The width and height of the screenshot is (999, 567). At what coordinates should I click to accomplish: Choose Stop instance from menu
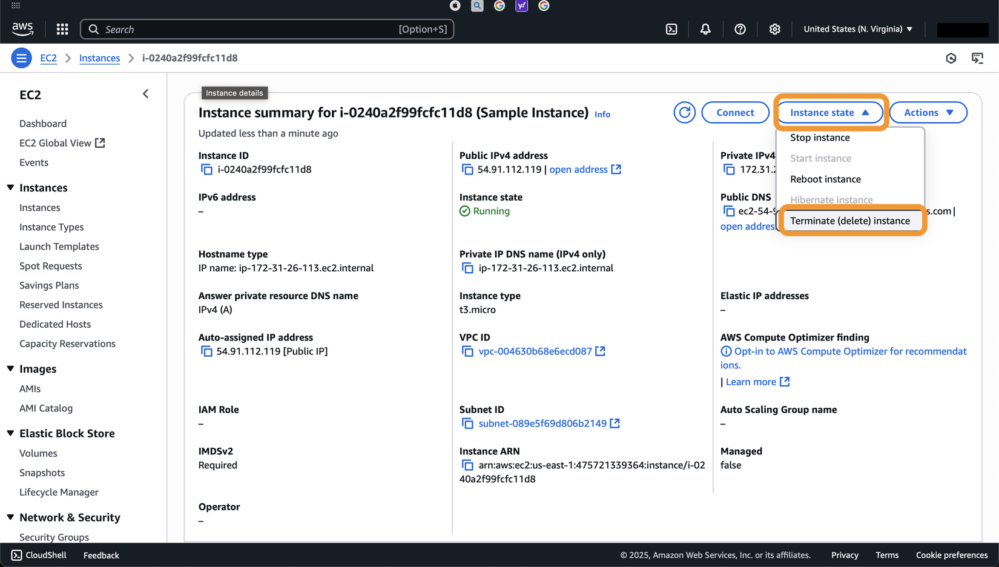tap(820, 138)
